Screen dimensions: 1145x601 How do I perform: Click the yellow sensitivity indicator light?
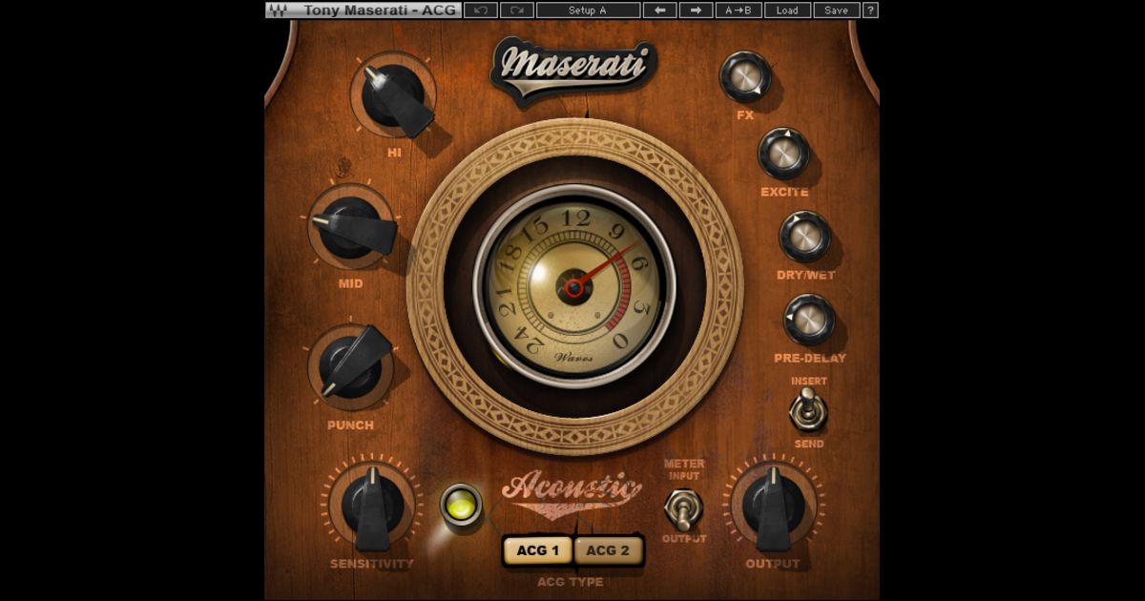[461, 506]
